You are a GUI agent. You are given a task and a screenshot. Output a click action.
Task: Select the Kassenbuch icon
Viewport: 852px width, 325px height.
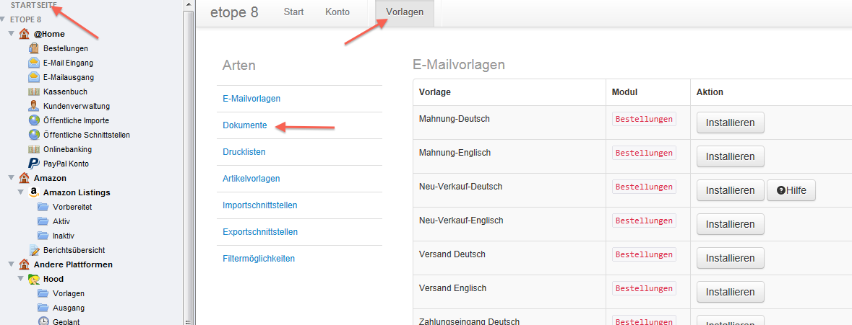(34, 92)
